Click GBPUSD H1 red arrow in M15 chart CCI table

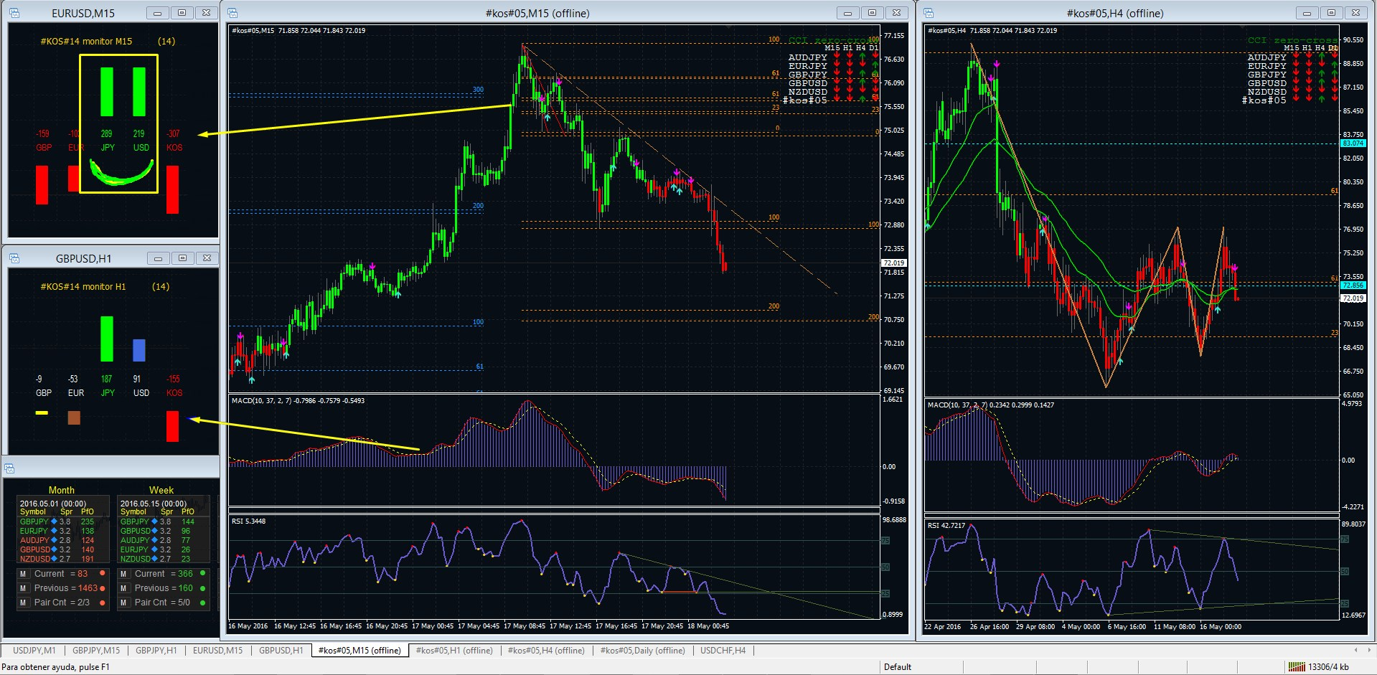(x=850, y=81)
